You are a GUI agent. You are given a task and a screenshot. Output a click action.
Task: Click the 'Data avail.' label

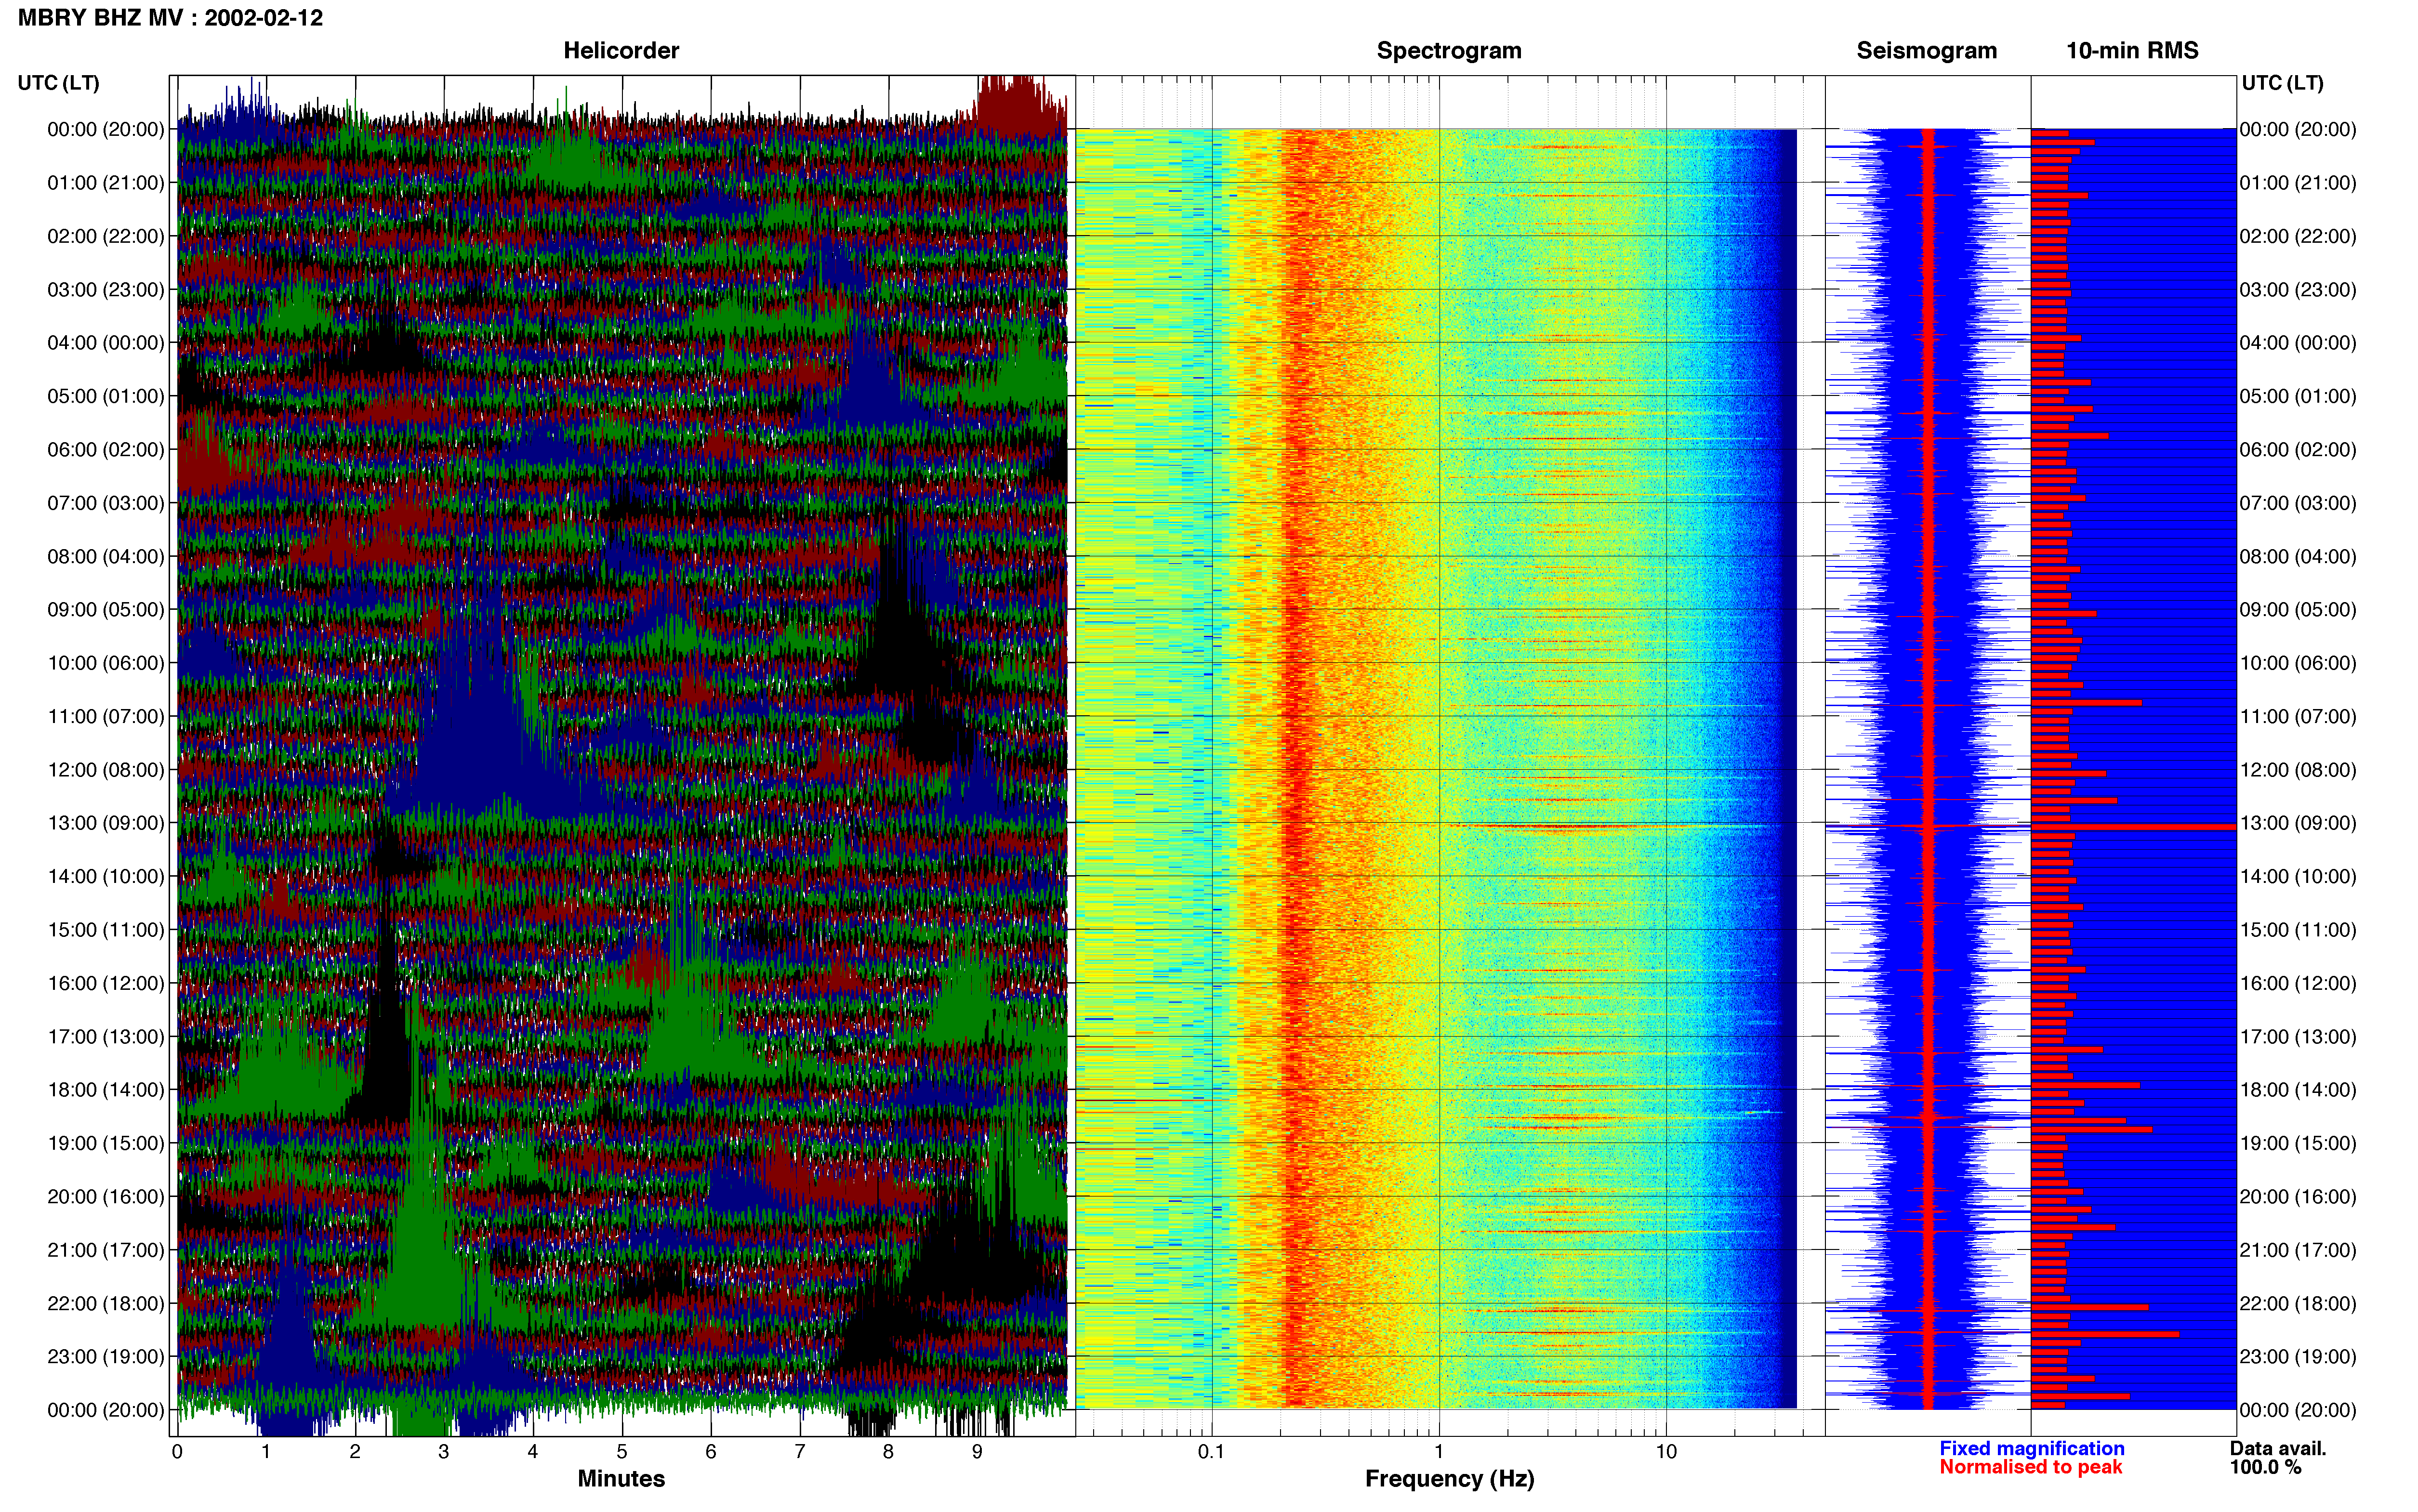point(2278,1448)
